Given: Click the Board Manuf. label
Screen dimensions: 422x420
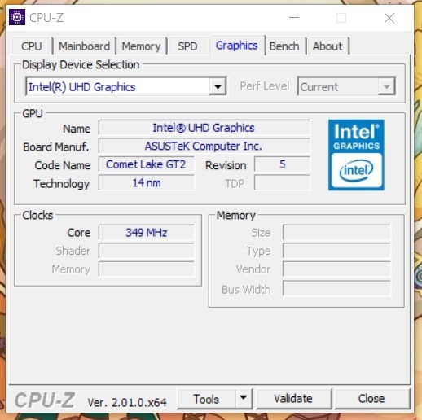Looking at the screenshot, I should [x=56, y=147].
